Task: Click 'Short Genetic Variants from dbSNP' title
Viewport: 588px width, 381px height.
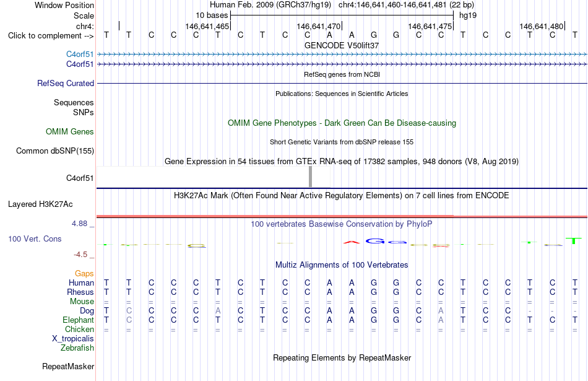Action: 342,142
